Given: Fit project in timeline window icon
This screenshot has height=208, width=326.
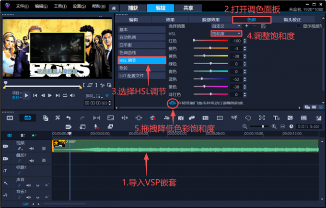Looking at the screenshot, I should click(x=283, y=127).
